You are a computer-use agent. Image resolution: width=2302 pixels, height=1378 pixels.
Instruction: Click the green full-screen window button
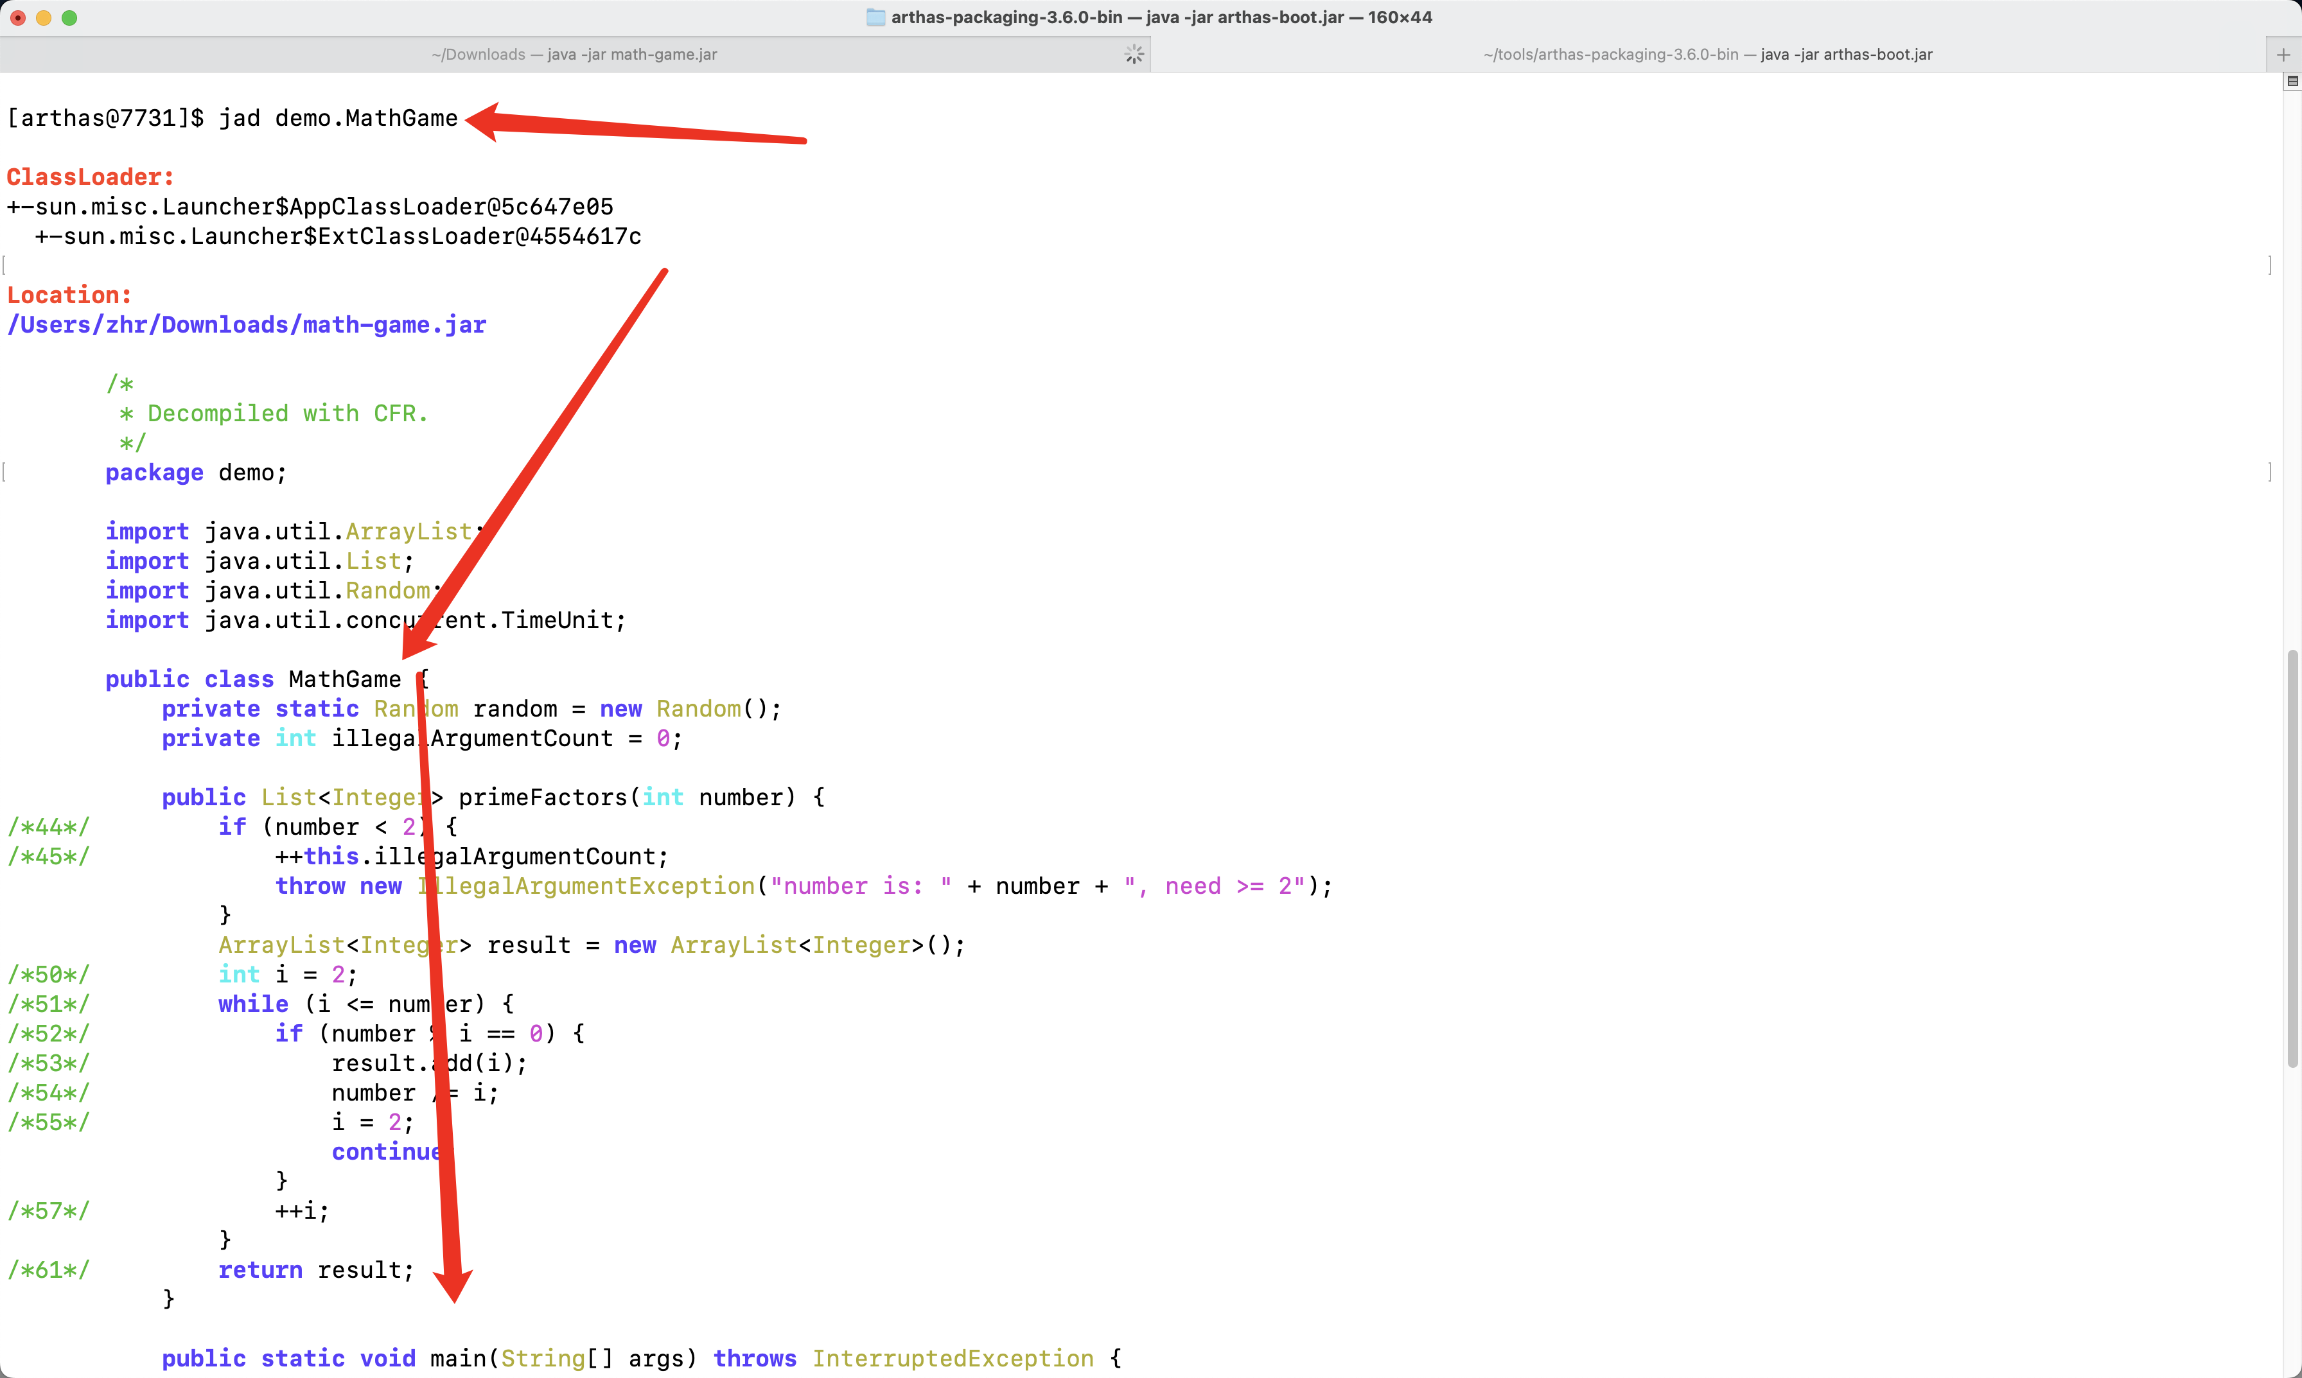point(69,17)
